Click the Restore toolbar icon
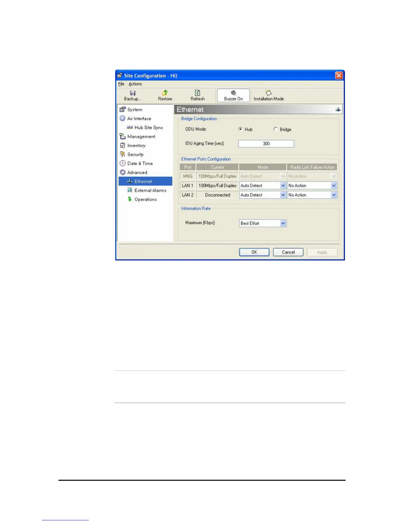The width and height of the screenshot is (404, 523). (x=165, y=93)
